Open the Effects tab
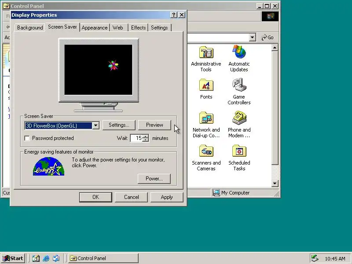352x264 pixels. [138, 28]
